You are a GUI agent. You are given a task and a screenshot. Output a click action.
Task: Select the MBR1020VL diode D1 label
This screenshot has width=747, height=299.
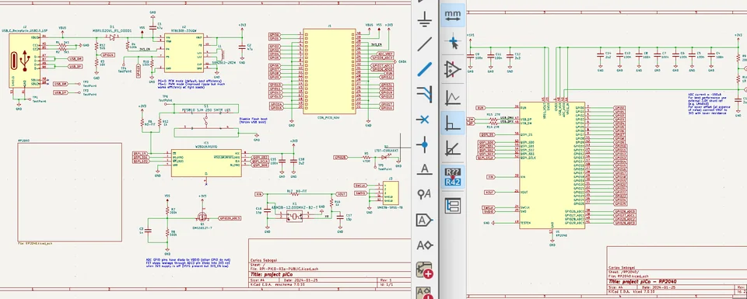(112, 30)
